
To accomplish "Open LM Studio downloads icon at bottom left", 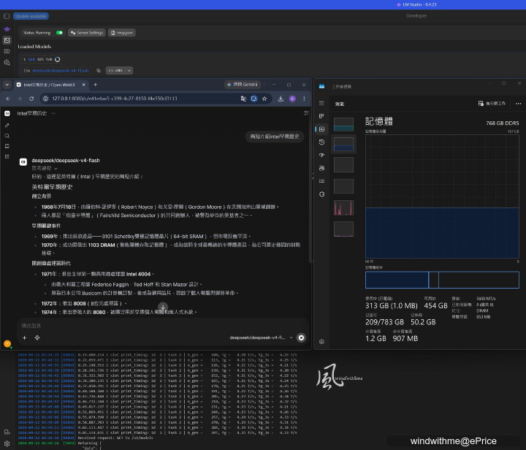I will 7,432.
